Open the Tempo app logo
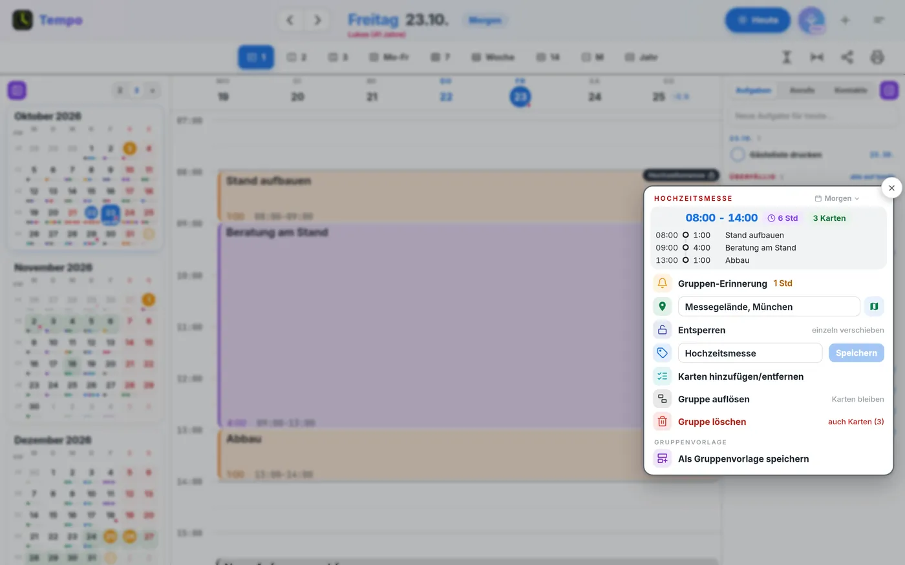 [x=23, y=20]
